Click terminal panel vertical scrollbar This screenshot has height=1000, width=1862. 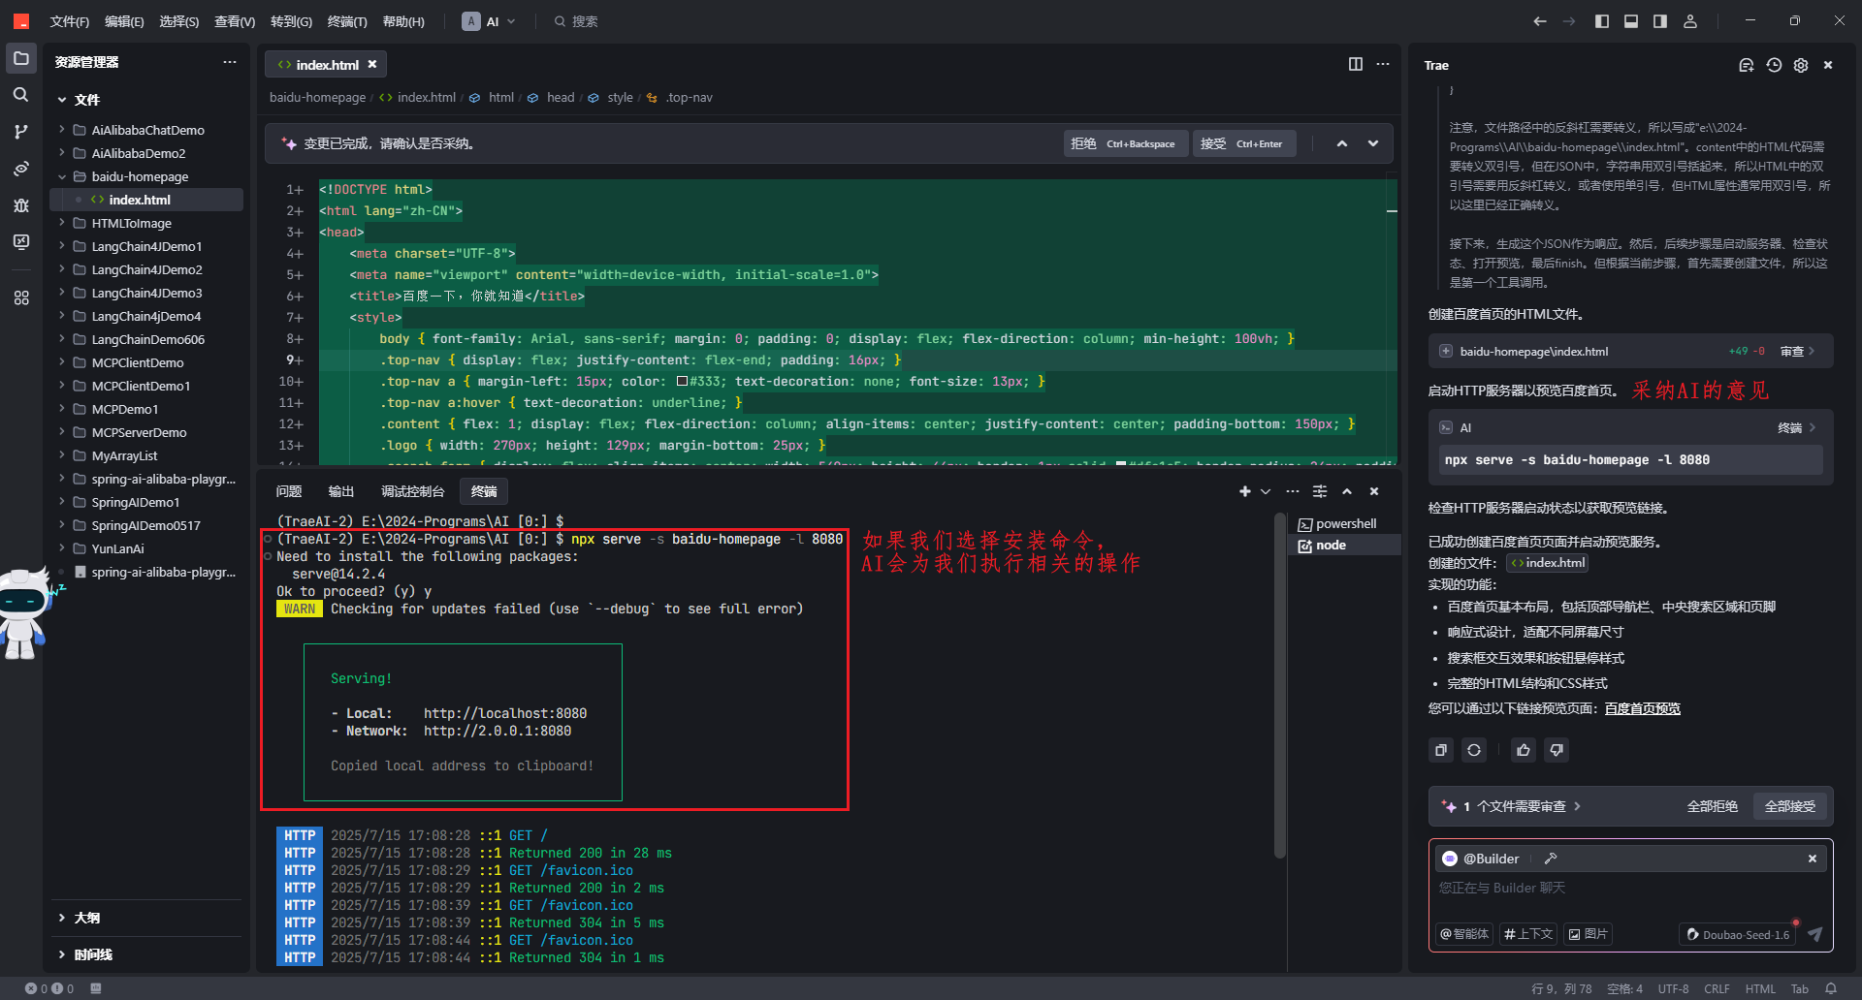click(x=1280, y=685)
